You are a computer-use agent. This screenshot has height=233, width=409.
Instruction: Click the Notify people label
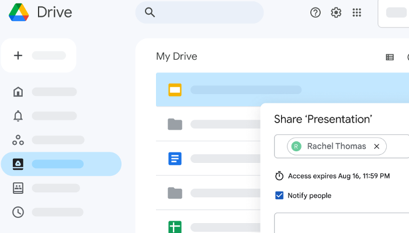coord(309,196)
